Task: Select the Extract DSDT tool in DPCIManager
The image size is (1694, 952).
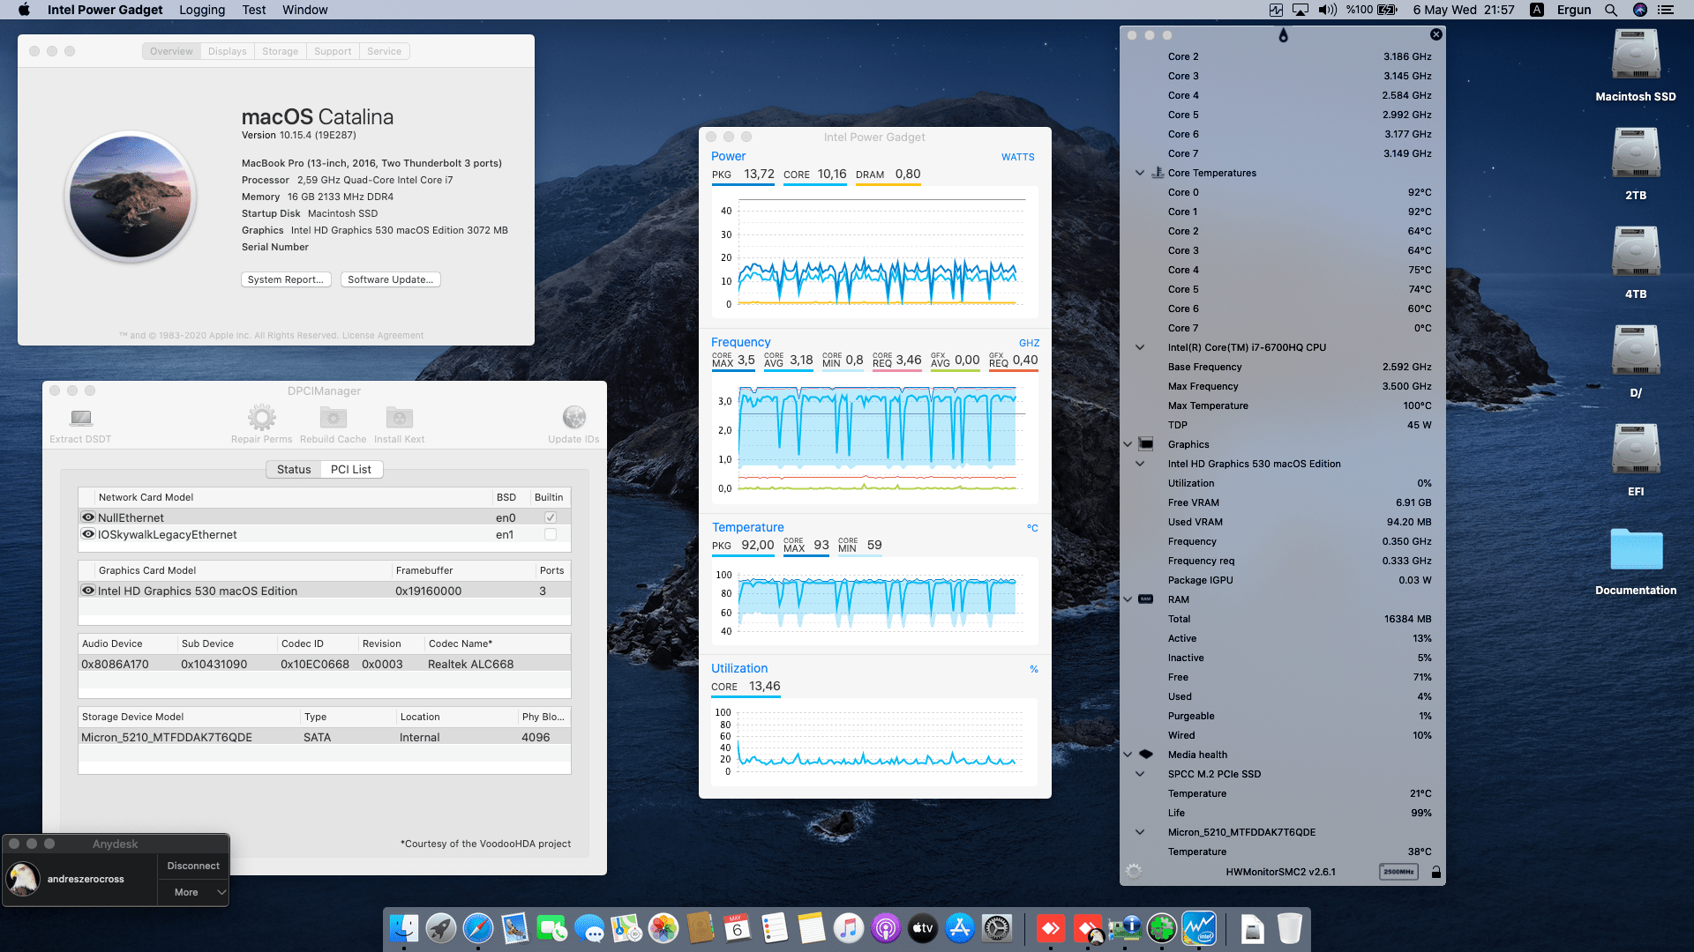Action: 80,423
